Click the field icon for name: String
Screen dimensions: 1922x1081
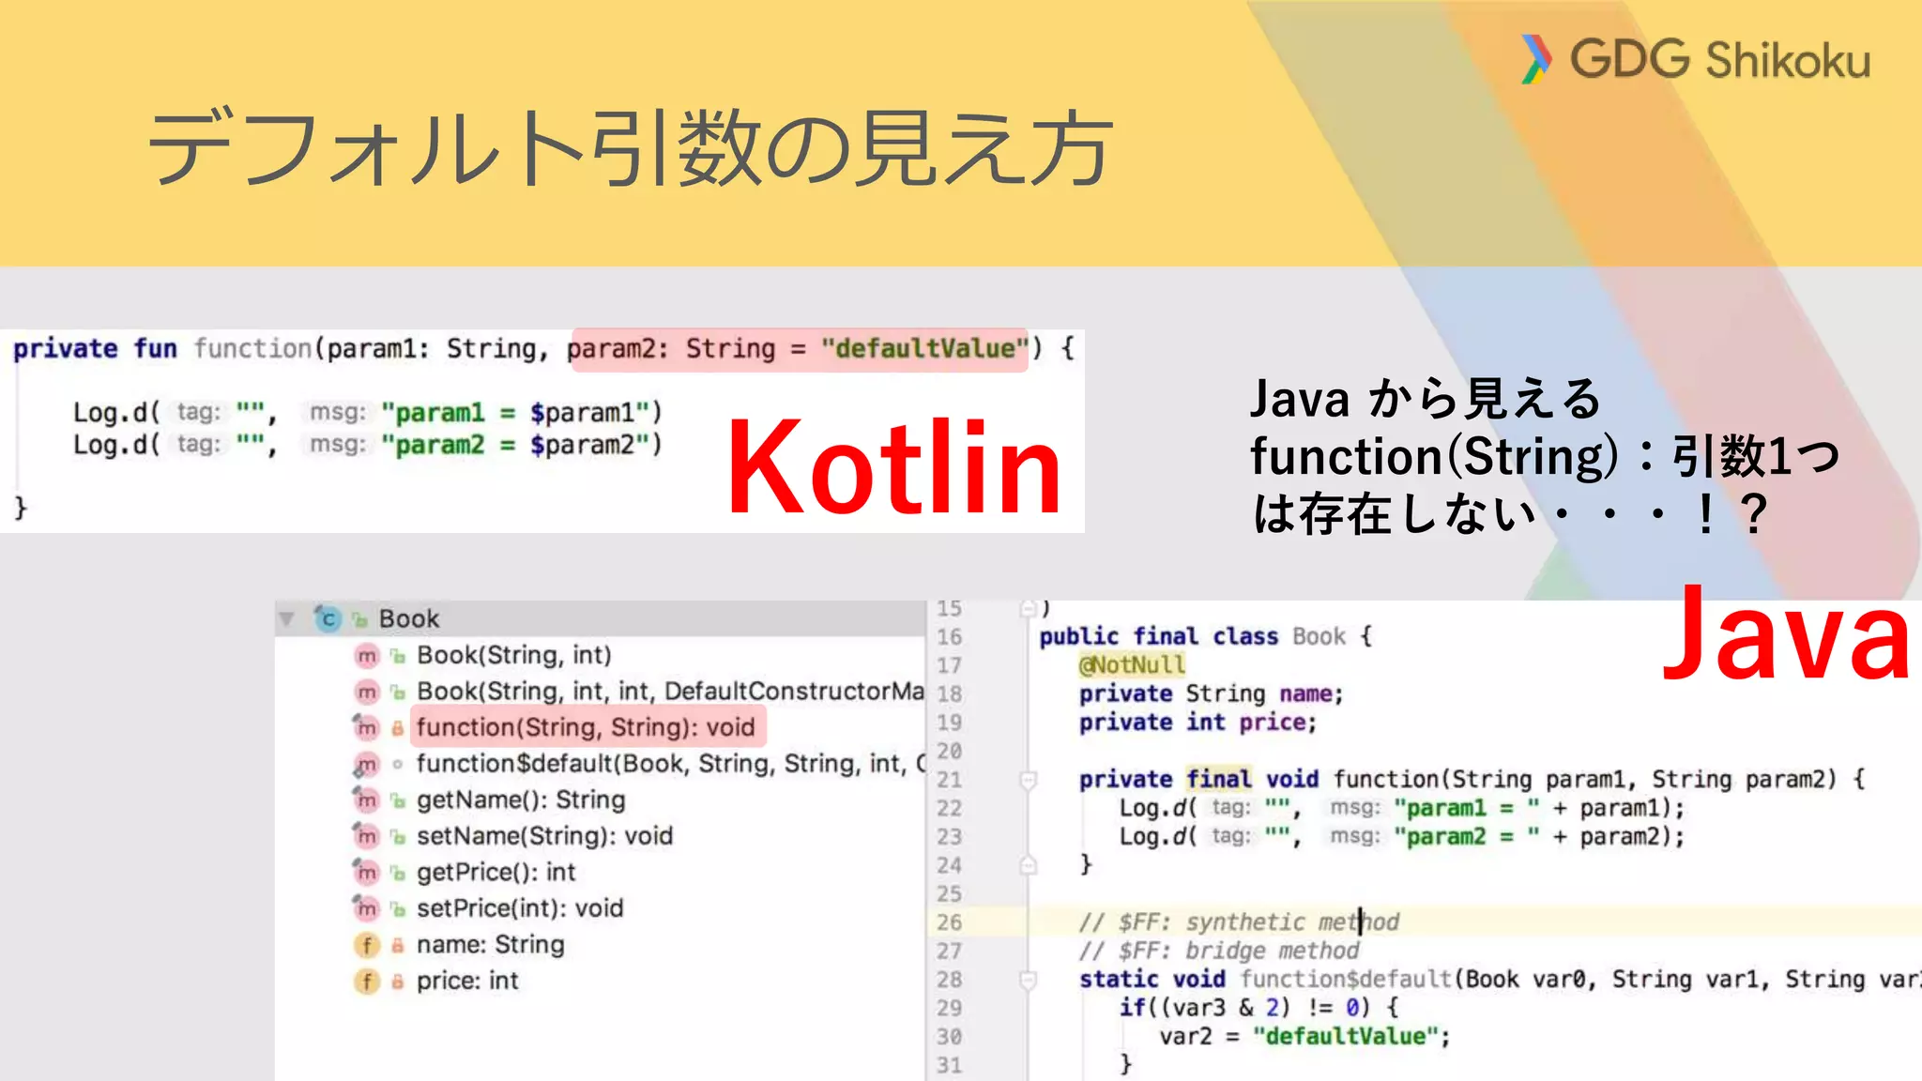pos(367,945)
